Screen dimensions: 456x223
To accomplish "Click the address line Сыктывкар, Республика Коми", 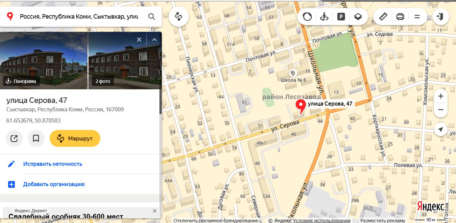I will (65, 109).
